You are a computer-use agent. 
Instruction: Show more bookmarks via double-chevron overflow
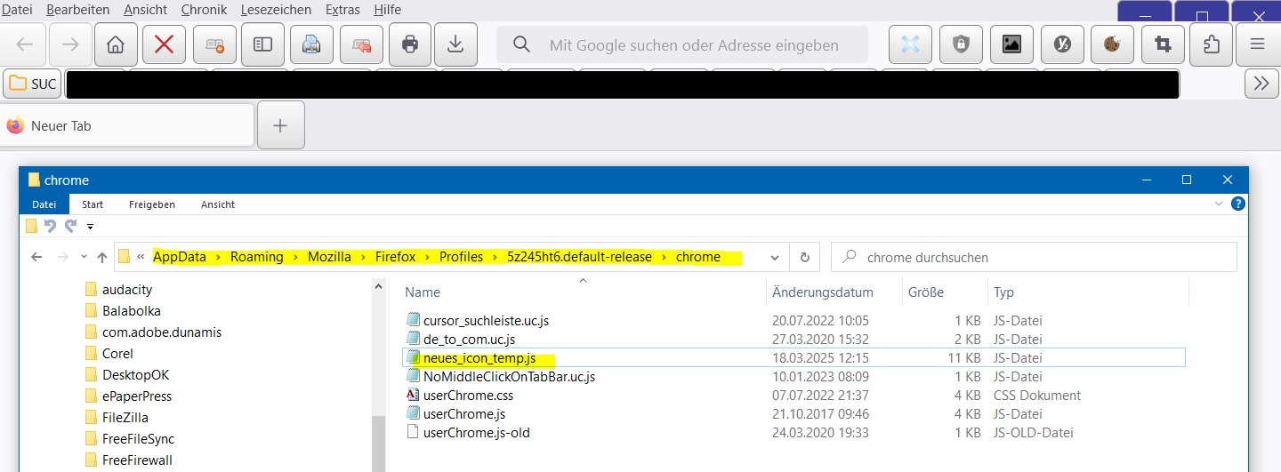[1261, 84]
